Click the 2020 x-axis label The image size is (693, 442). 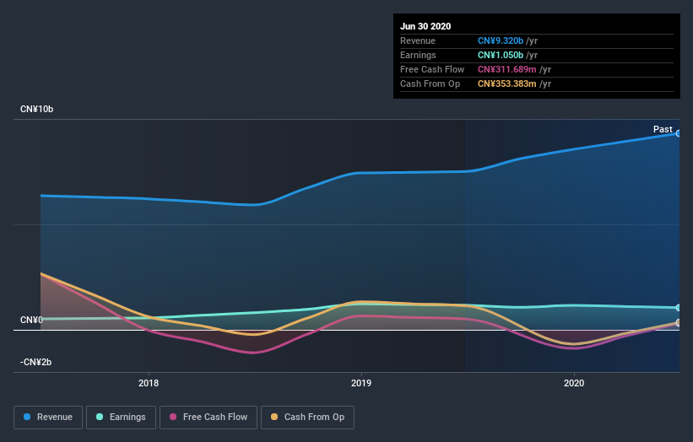pos(574,383)
